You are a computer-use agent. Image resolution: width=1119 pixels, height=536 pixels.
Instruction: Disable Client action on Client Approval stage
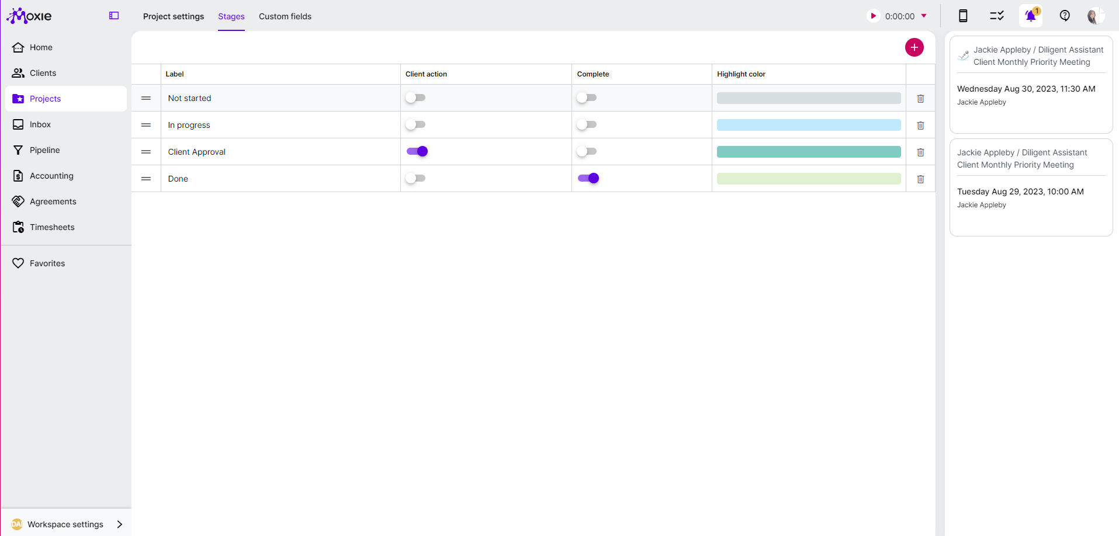click(x=417, y=151)
